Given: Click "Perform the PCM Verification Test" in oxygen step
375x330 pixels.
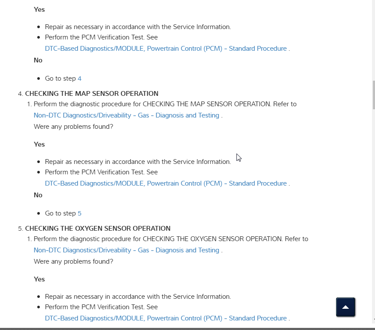Looking at the screenshot, I should (x=101, y=307).
